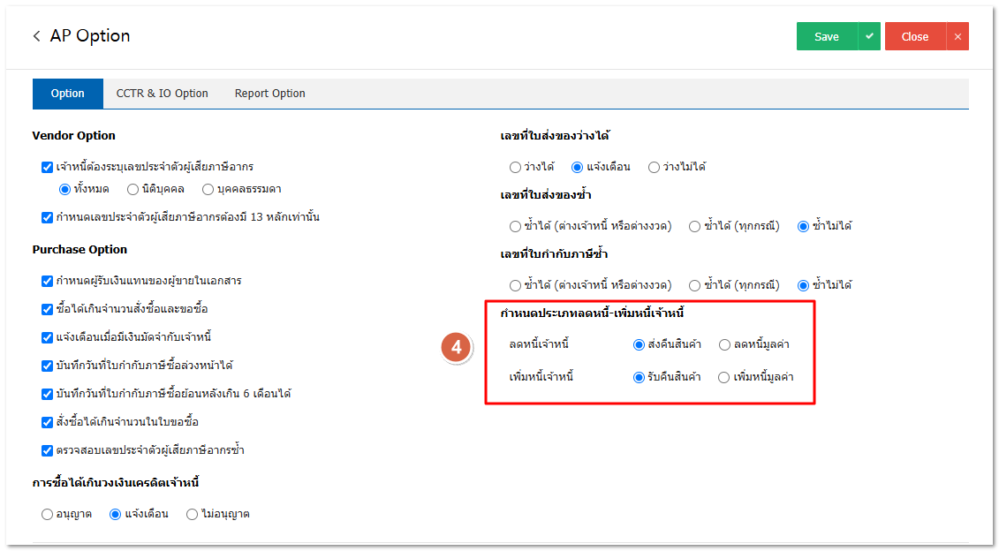
Task: Select ว่างได้ for เลขที่ใบส่งของว่างได้
Action: pos(515,167)
